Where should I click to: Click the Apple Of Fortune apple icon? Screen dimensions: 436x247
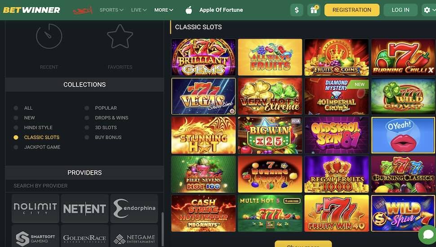click(189, 10)
